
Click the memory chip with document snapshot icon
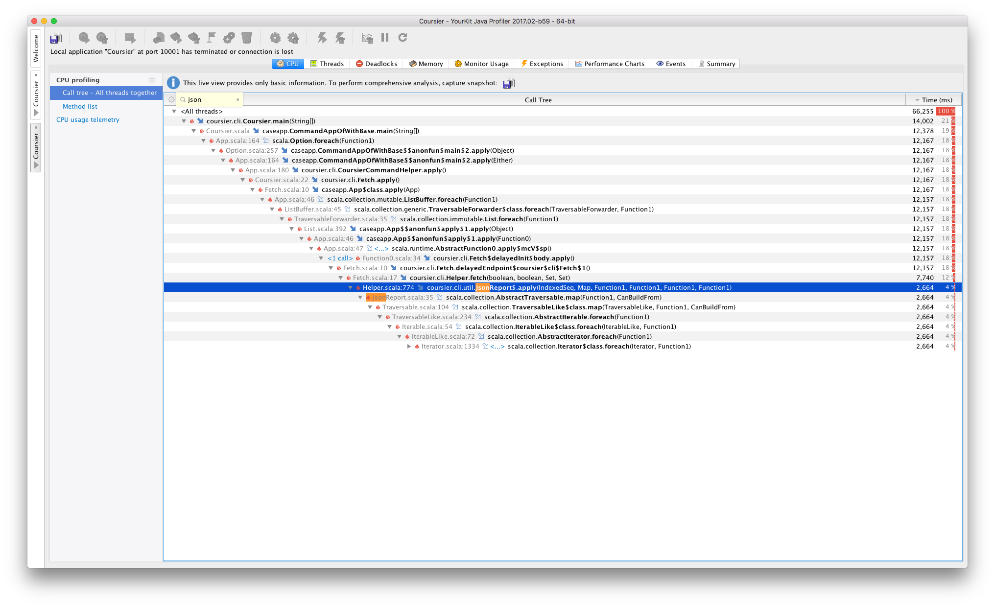pos(158,38)
